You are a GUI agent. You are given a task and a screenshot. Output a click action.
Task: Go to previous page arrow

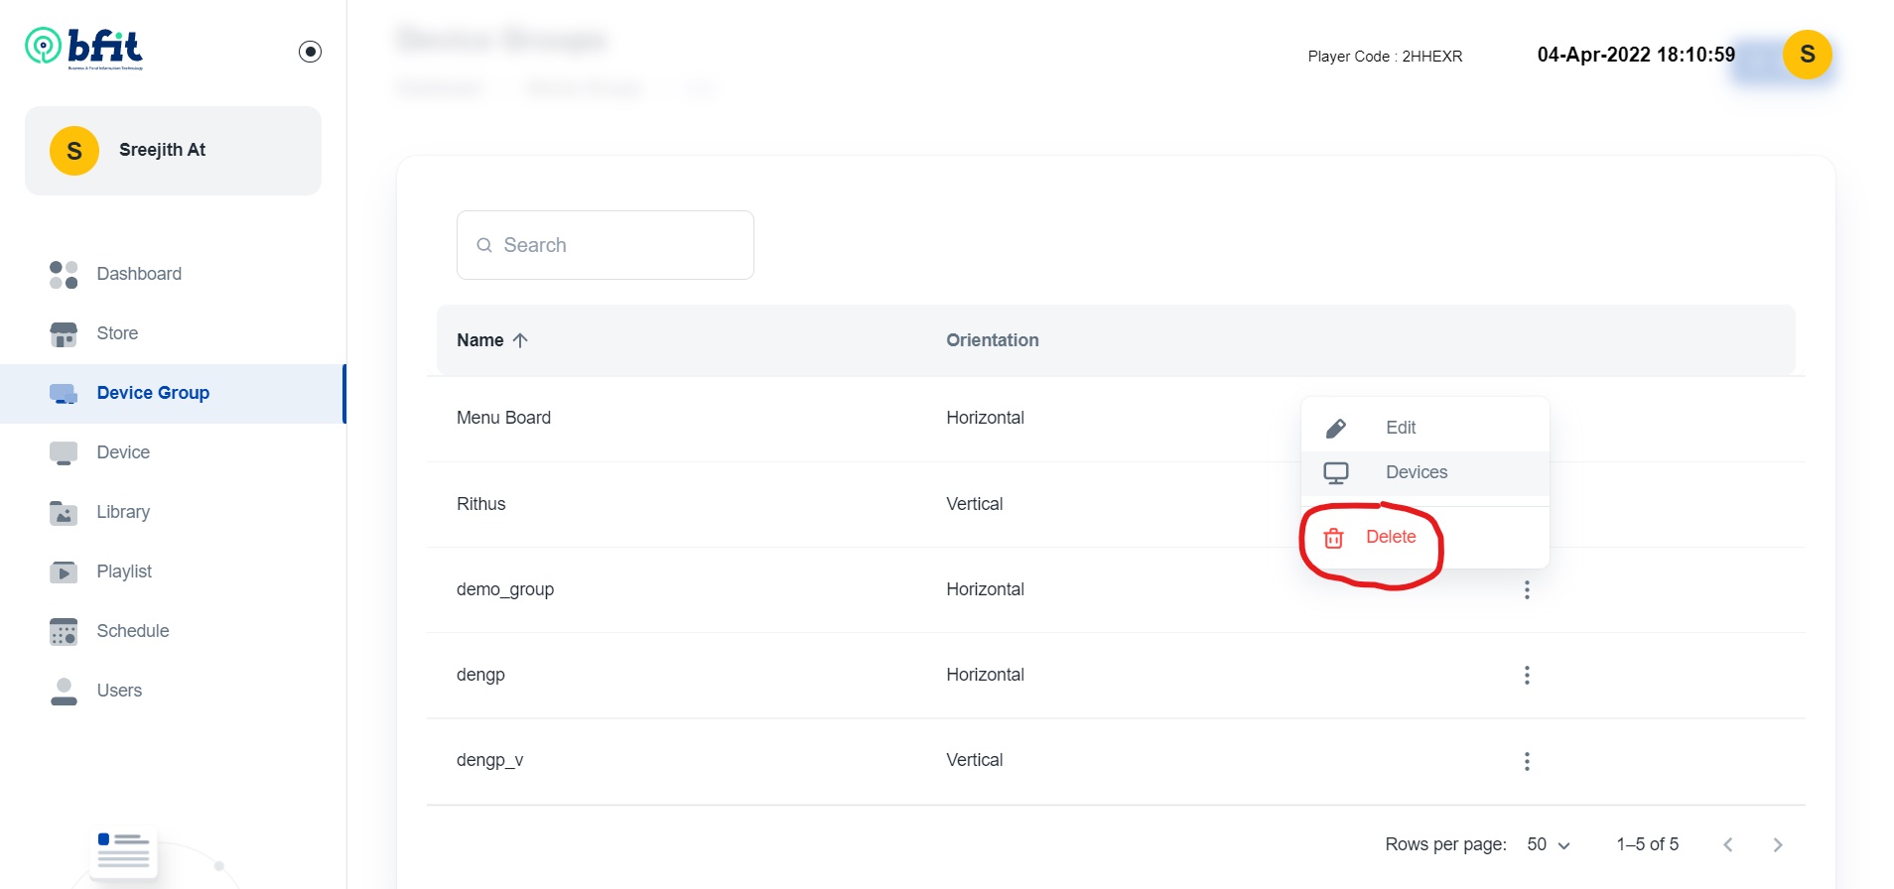click(1728, 844)
